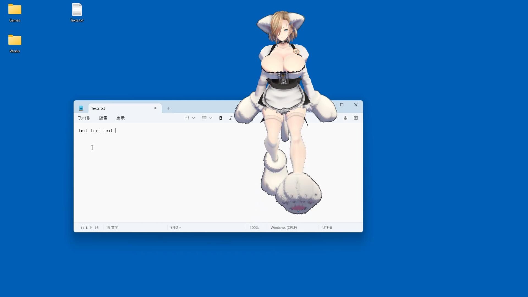Click the 100% zoom level indicator

point(254,227)
